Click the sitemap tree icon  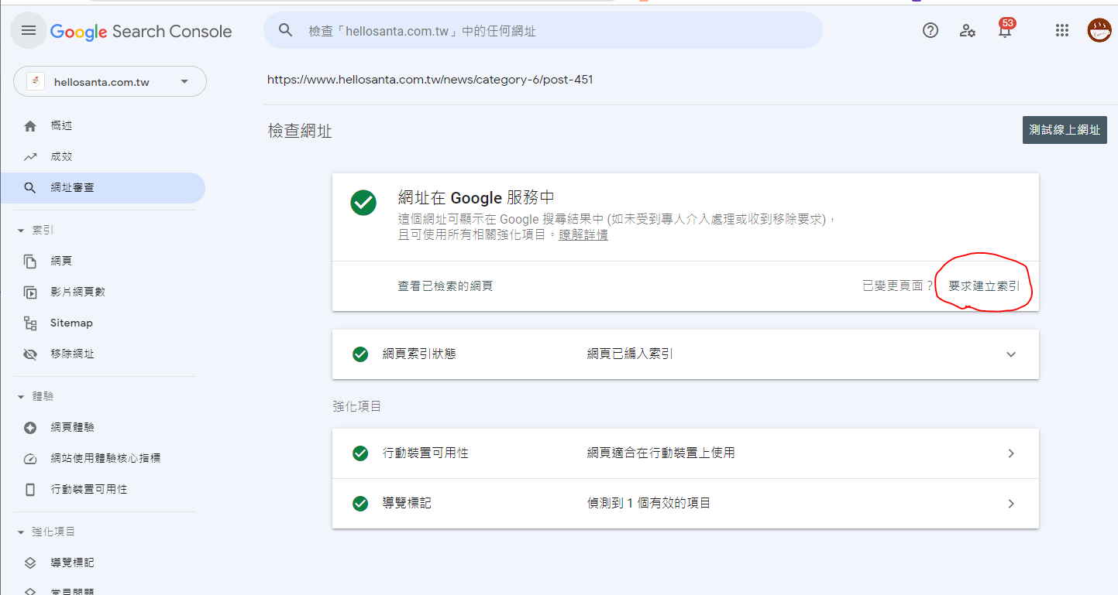[30, 323]
